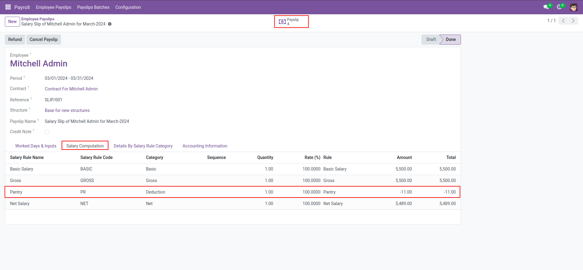Viewport: 583px width, 270px height.
Task: Open the Payslips Batches menu
Action: pyautogui.click(x=93, y=7)
